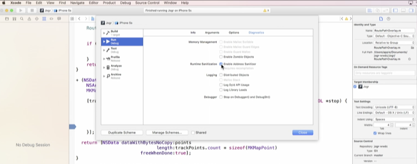Check Log Dyld API Usage
Screen dimensions: 417x164
pos(221,85)
